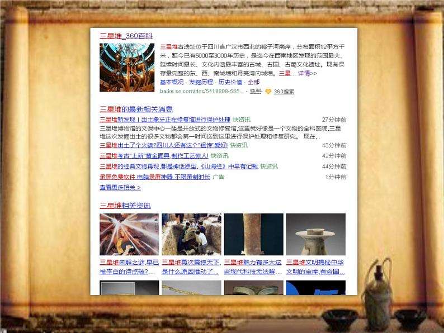Click 查看更多相关 > link
444x333 pixels.
[x=120, y=187]
